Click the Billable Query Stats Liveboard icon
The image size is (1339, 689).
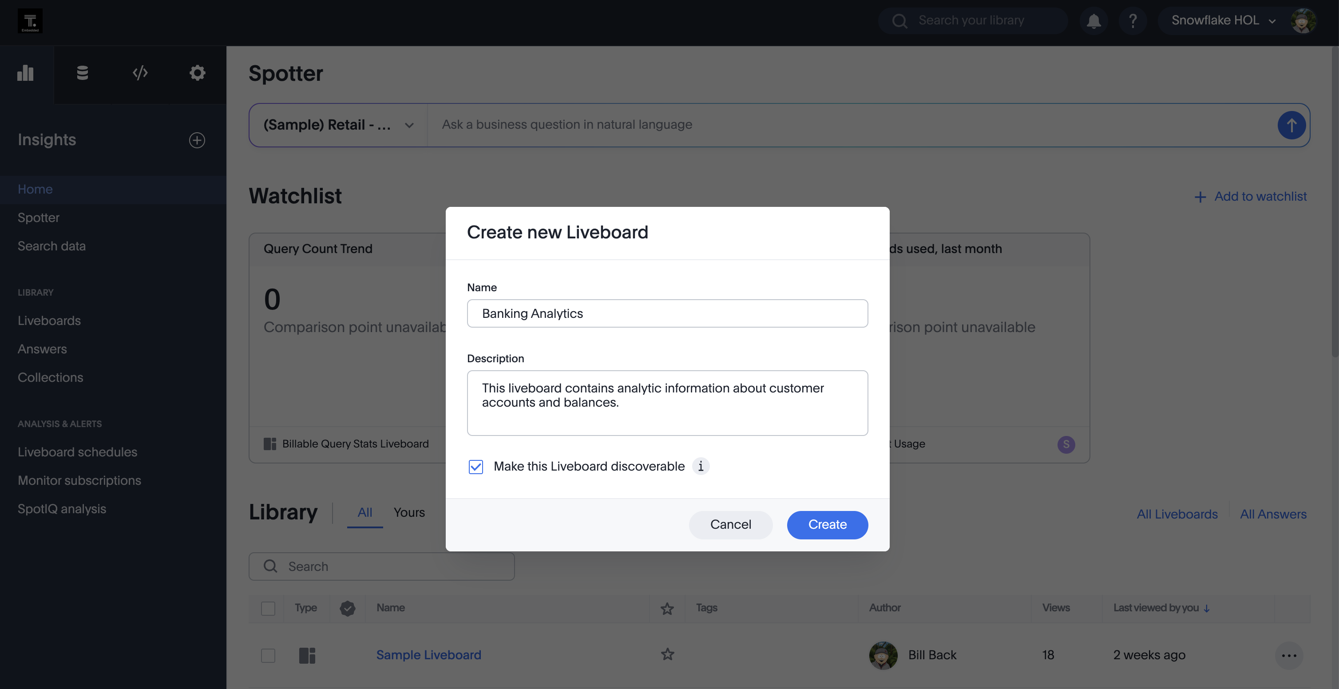[x=270, y=444]
